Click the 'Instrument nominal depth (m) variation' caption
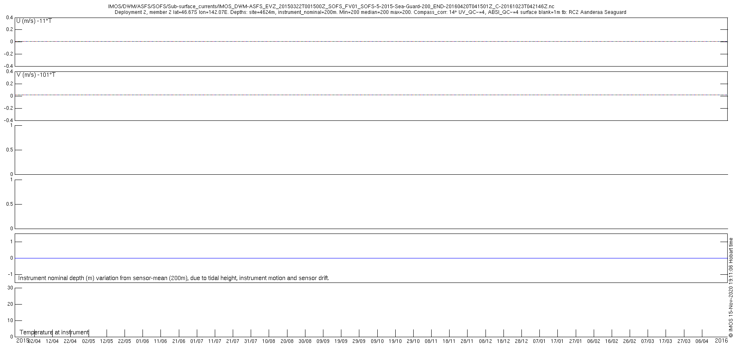 (174, 278)
